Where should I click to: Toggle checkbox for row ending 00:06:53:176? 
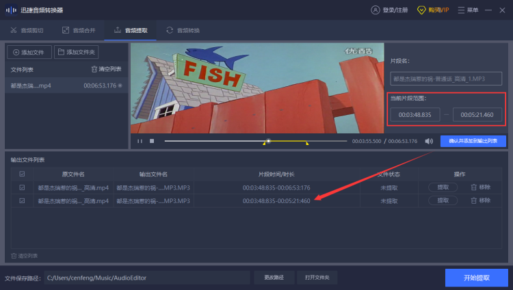coord(22,187)
